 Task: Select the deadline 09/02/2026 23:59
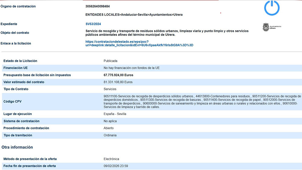coord(116,166)
